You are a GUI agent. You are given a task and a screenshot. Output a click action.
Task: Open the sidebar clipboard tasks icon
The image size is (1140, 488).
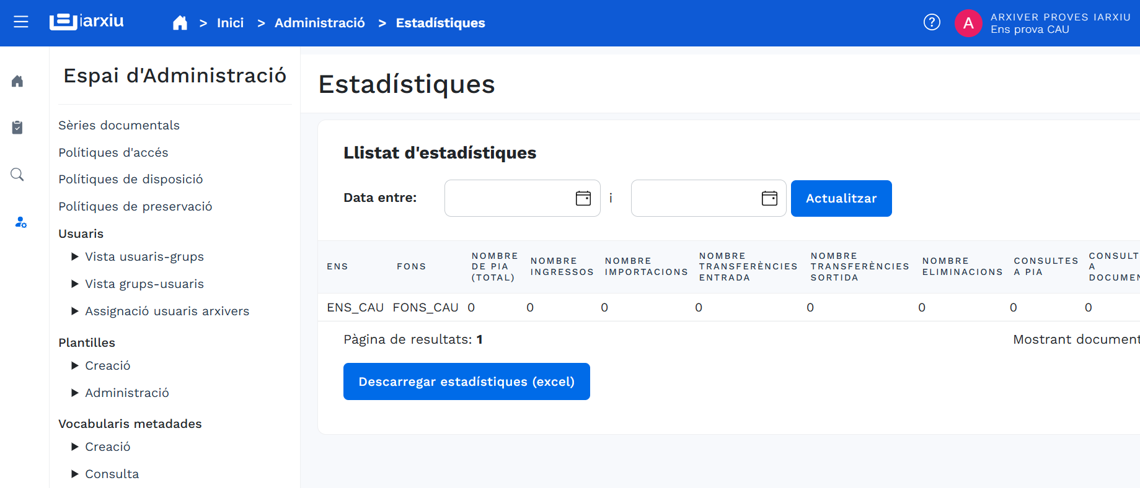click(x=17, y=128)
